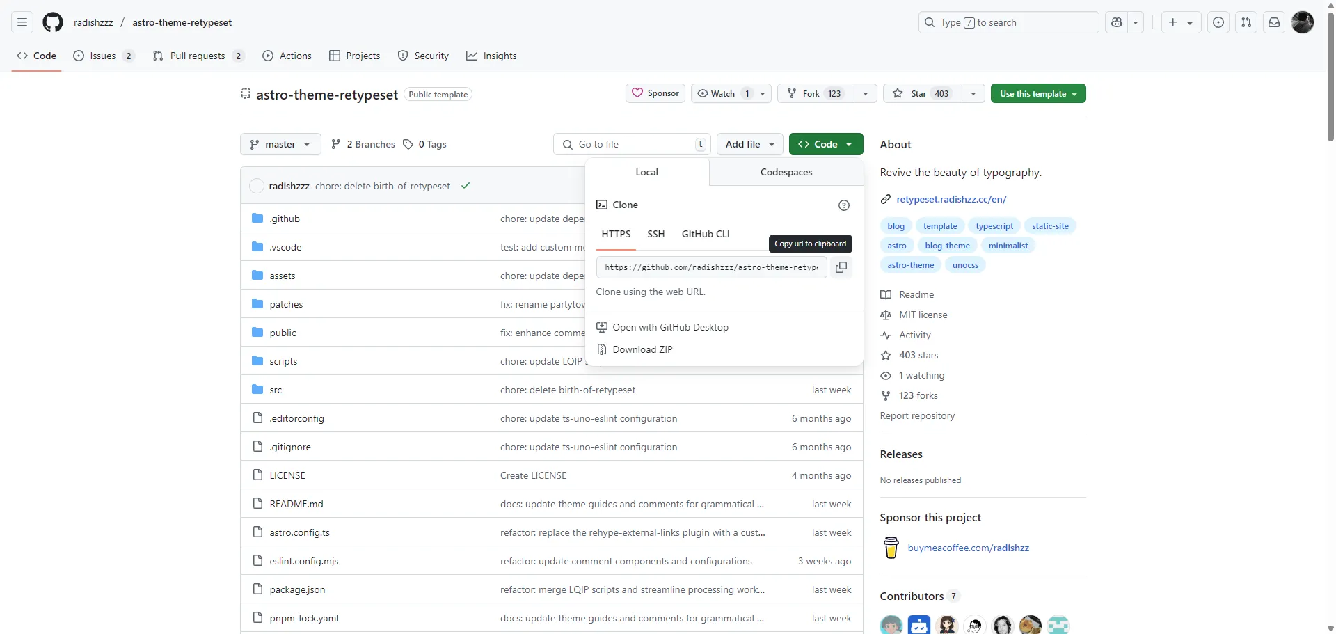Open package.json file
1336x634 pixels.
pos(297,589)
